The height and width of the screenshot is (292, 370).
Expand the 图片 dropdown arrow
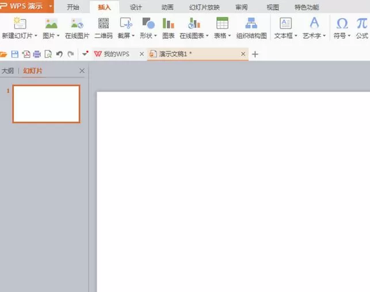coord(58,36)
